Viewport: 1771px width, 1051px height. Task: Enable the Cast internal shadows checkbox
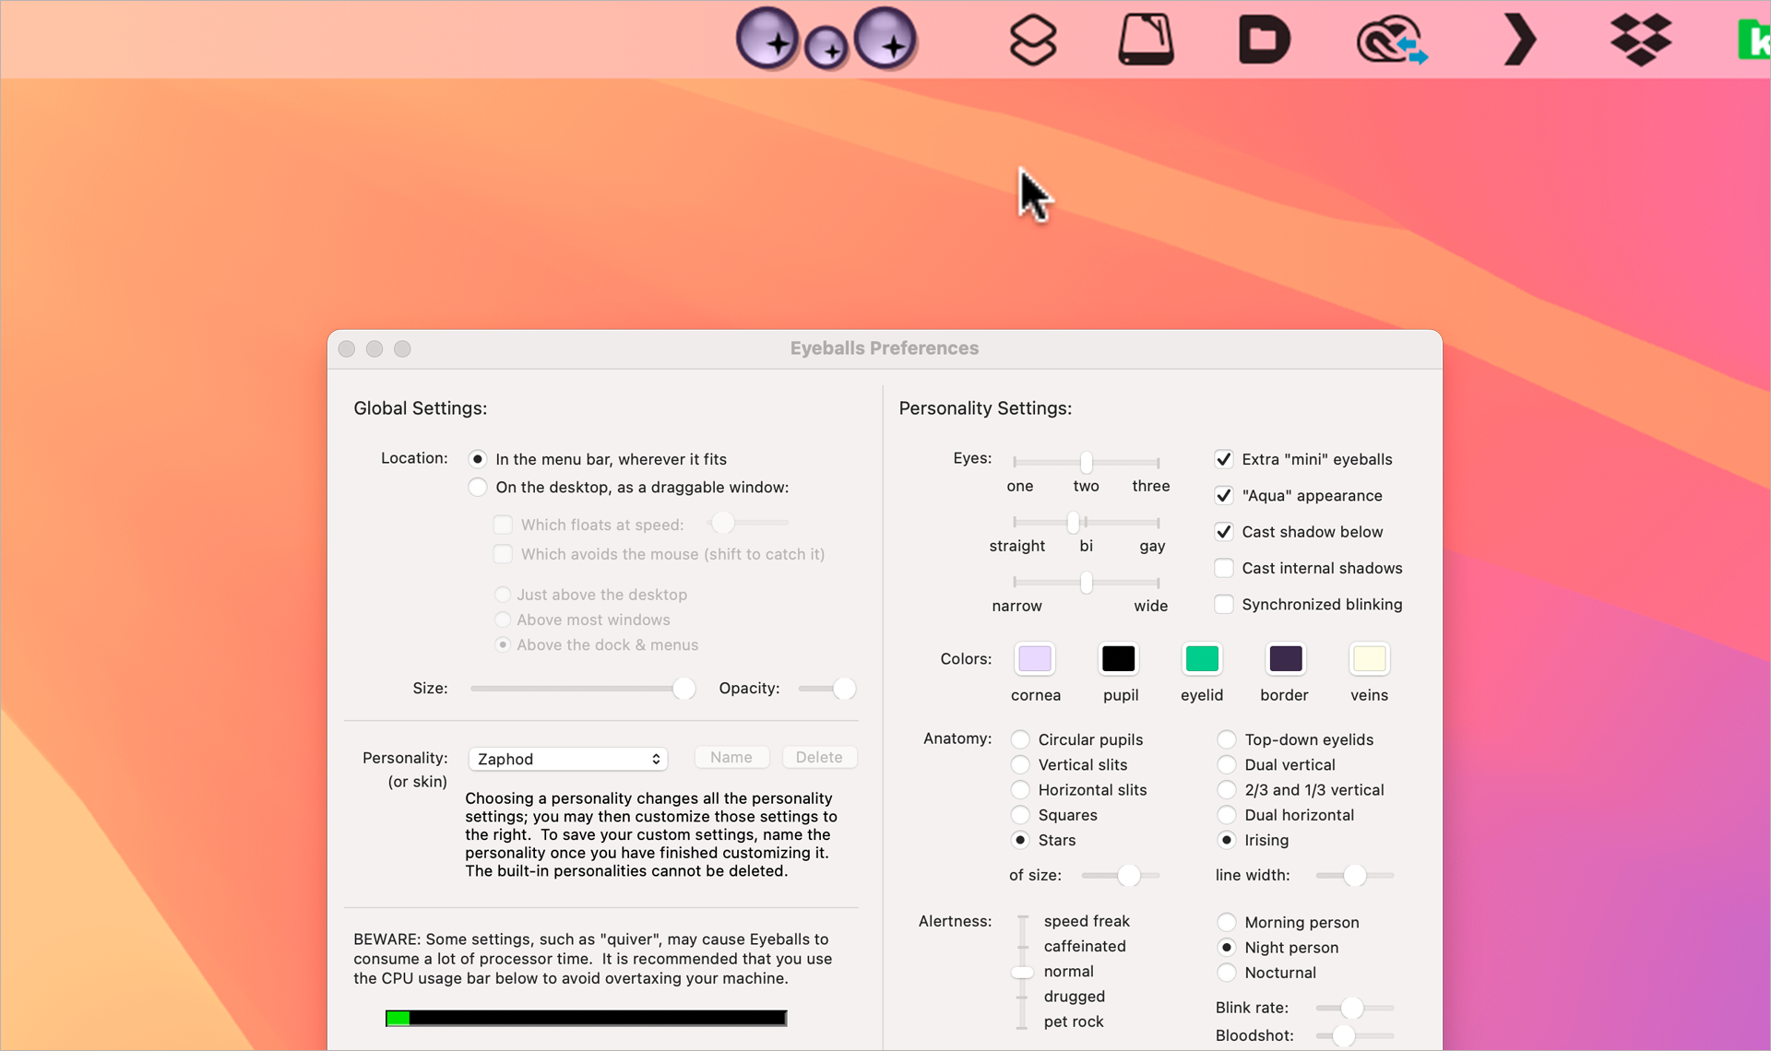1224,568
